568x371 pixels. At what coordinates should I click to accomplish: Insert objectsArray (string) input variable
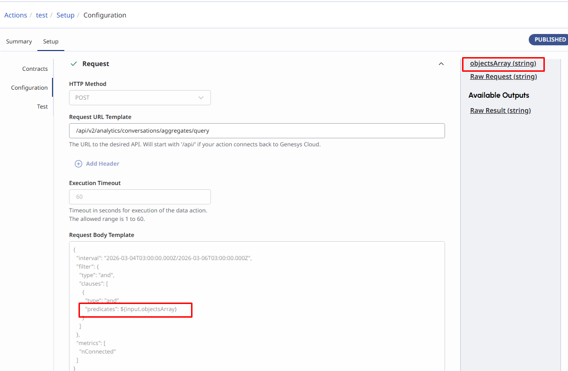point(503,63)
